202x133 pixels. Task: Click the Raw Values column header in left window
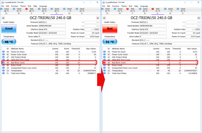[91, 49]
